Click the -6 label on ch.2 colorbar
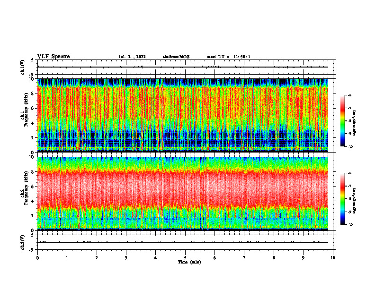The height and width of the screenshot is (289, 375). pos(349,173)
